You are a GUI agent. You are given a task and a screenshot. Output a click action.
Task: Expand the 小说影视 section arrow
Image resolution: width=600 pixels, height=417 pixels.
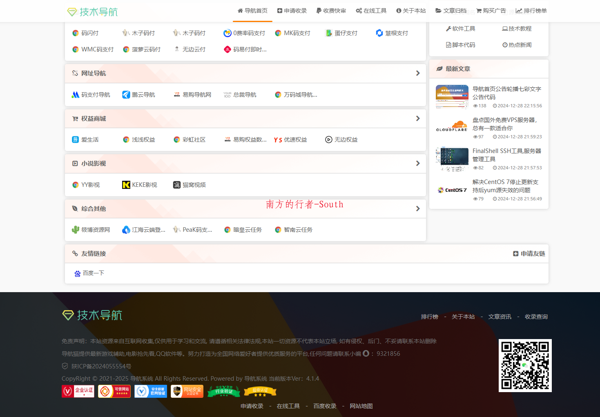click(417, 163)
